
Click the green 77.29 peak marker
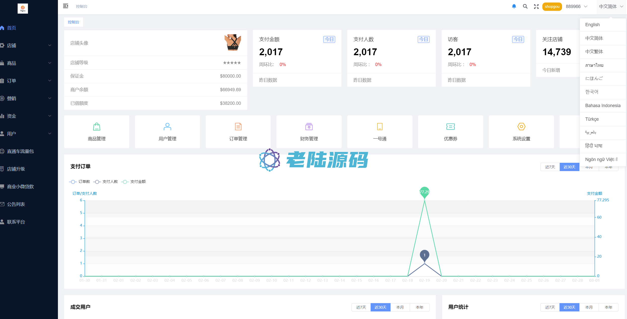click(x=425, y=192)
